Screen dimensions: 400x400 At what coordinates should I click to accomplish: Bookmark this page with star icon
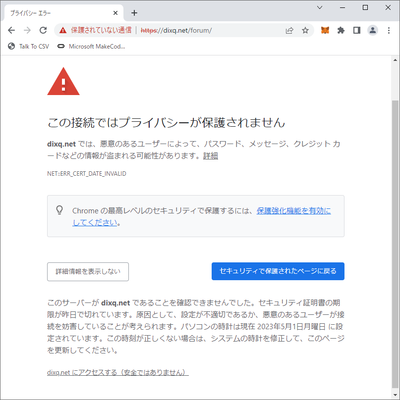coord(305,30)
